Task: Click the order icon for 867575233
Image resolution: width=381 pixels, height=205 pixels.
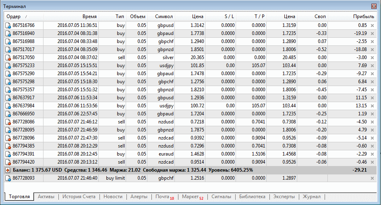Action: [x=8, y=66]
